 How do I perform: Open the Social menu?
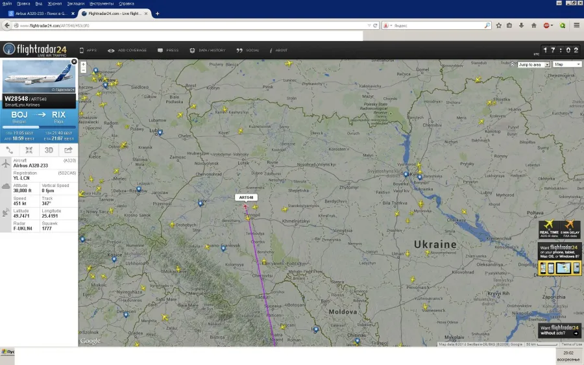point(248,50)
